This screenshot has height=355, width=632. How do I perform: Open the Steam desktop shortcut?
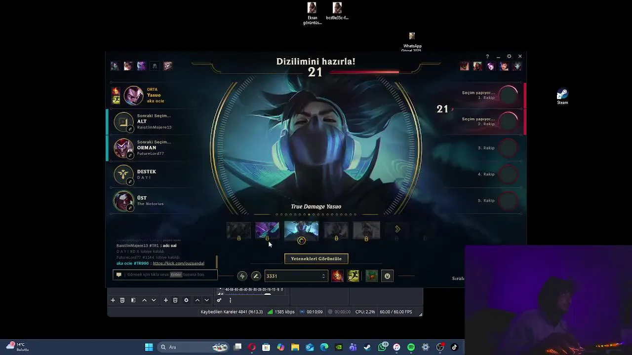click(x=562, y=96)
